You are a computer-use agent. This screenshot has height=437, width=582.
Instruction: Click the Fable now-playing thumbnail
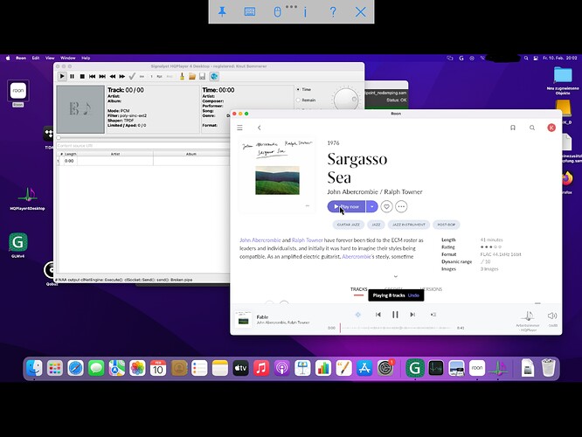point(243,319)
